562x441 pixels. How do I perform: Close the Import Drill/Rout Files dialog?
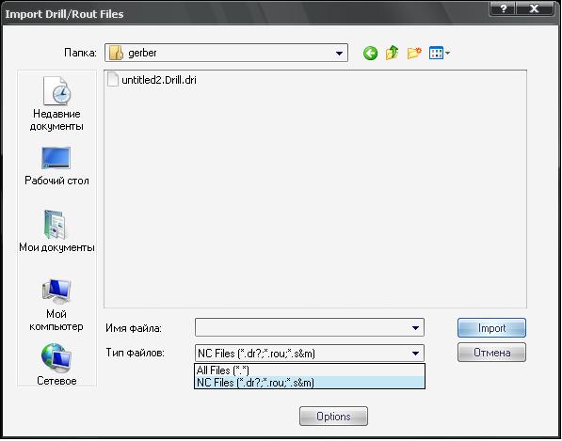535,8
